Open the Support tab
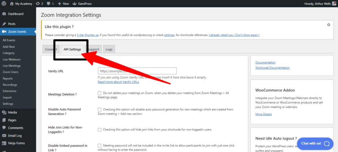The image size is (338, 152). [93, 49]
